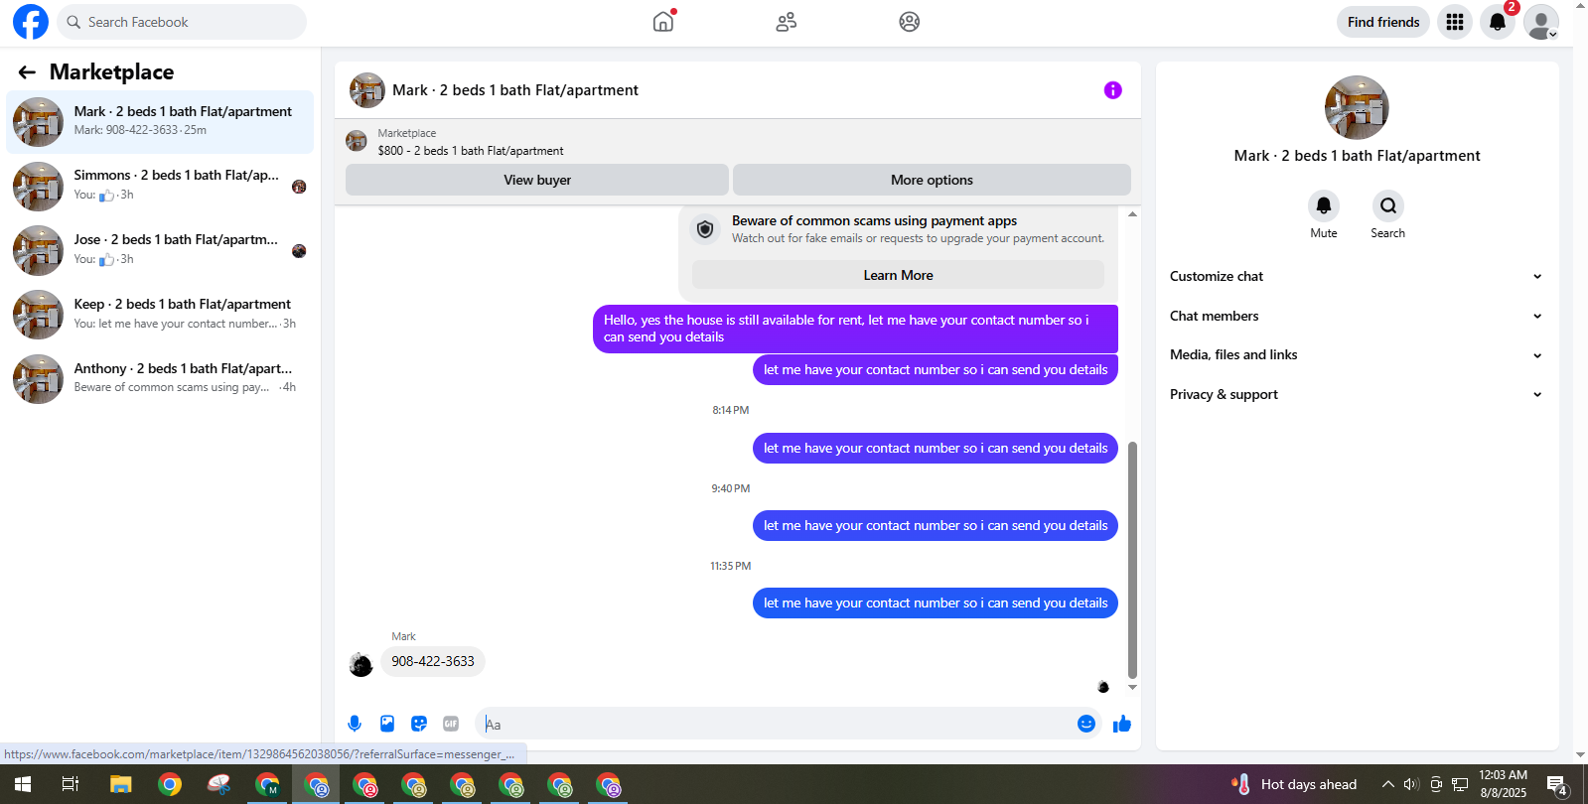Open Task View on taskbar
Viewport: 1588px width, 804px height.
(71, 784)
